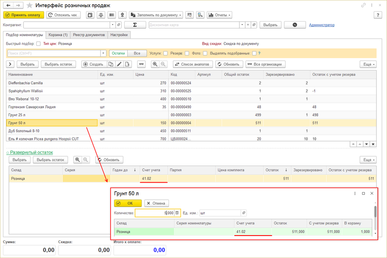The height and width of the screenshot is (258, 387).
Task: Click the scales (weighing) toolbar icon
Action: pos(101,15)
